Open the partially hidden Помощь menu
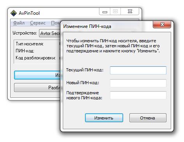This screenshot has height=142, width=184. point(55,23)
